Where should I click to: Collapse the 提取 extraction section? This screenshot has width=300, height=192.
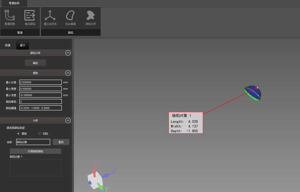pyautogui.click(x=68, y=73)
